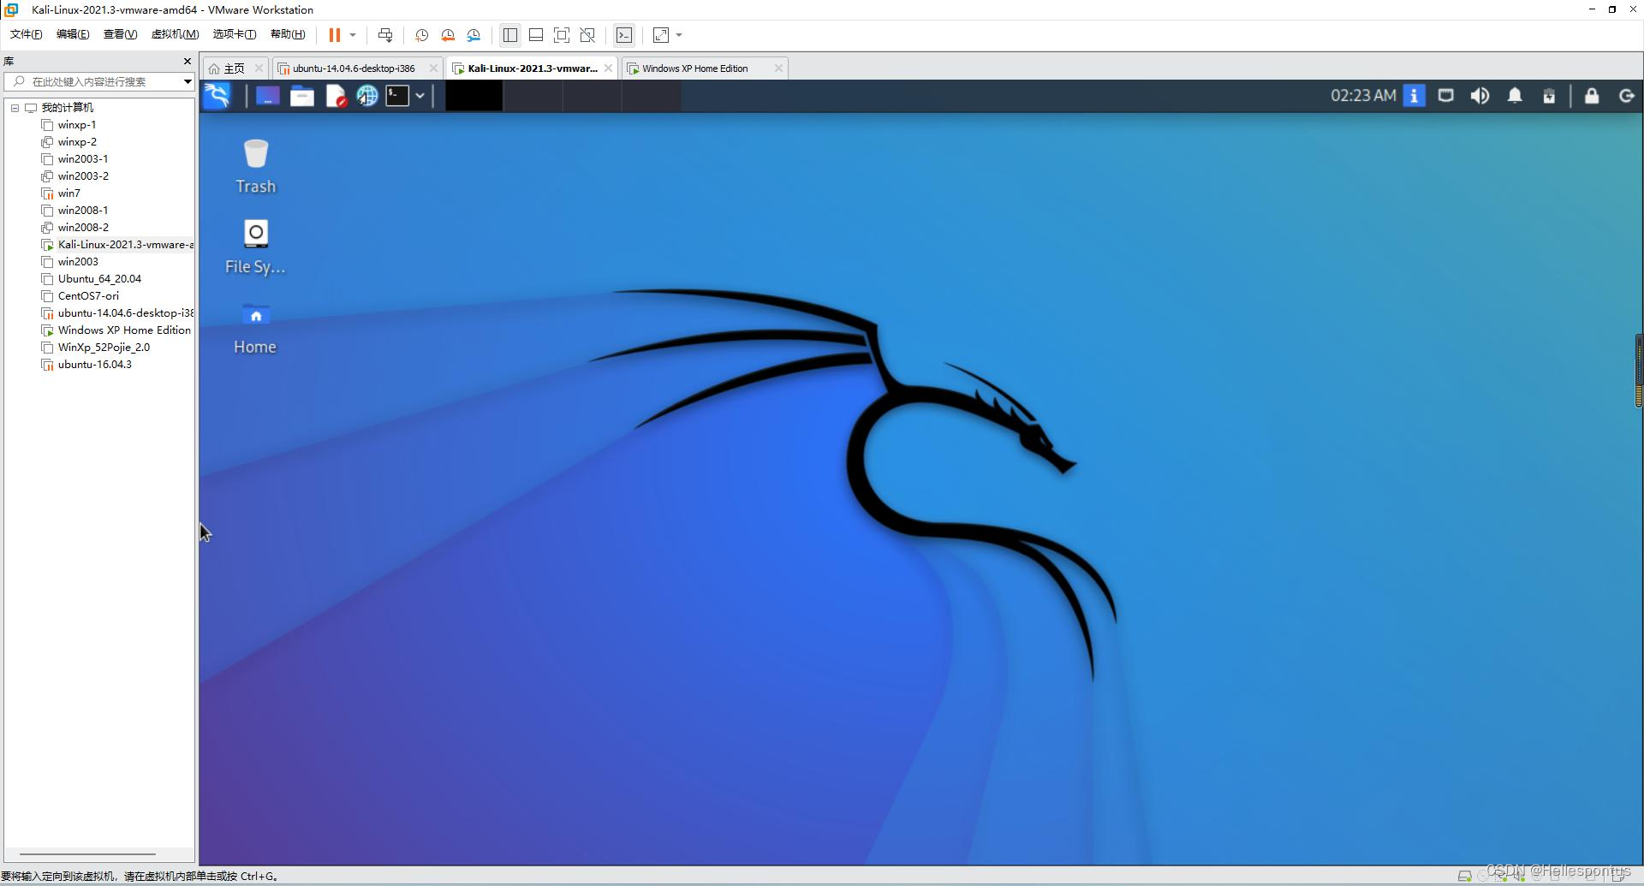Close the library panel

(x=188, y=62)
